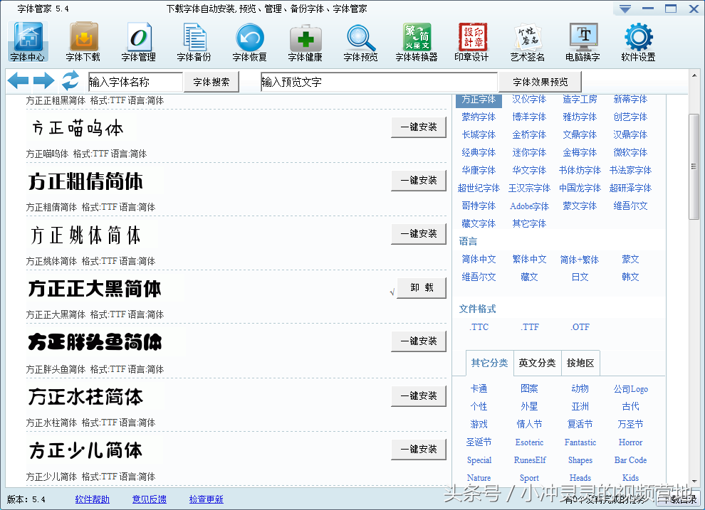The height and width of the screenshot is (510, 705).
Task: Select the 造字工房 category
Action: coord(580,99)
